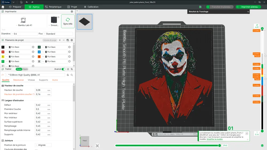The width and height of the screenshot is (267, 150).
Task: Dismiss the model simplification notification
Action: 247,133
